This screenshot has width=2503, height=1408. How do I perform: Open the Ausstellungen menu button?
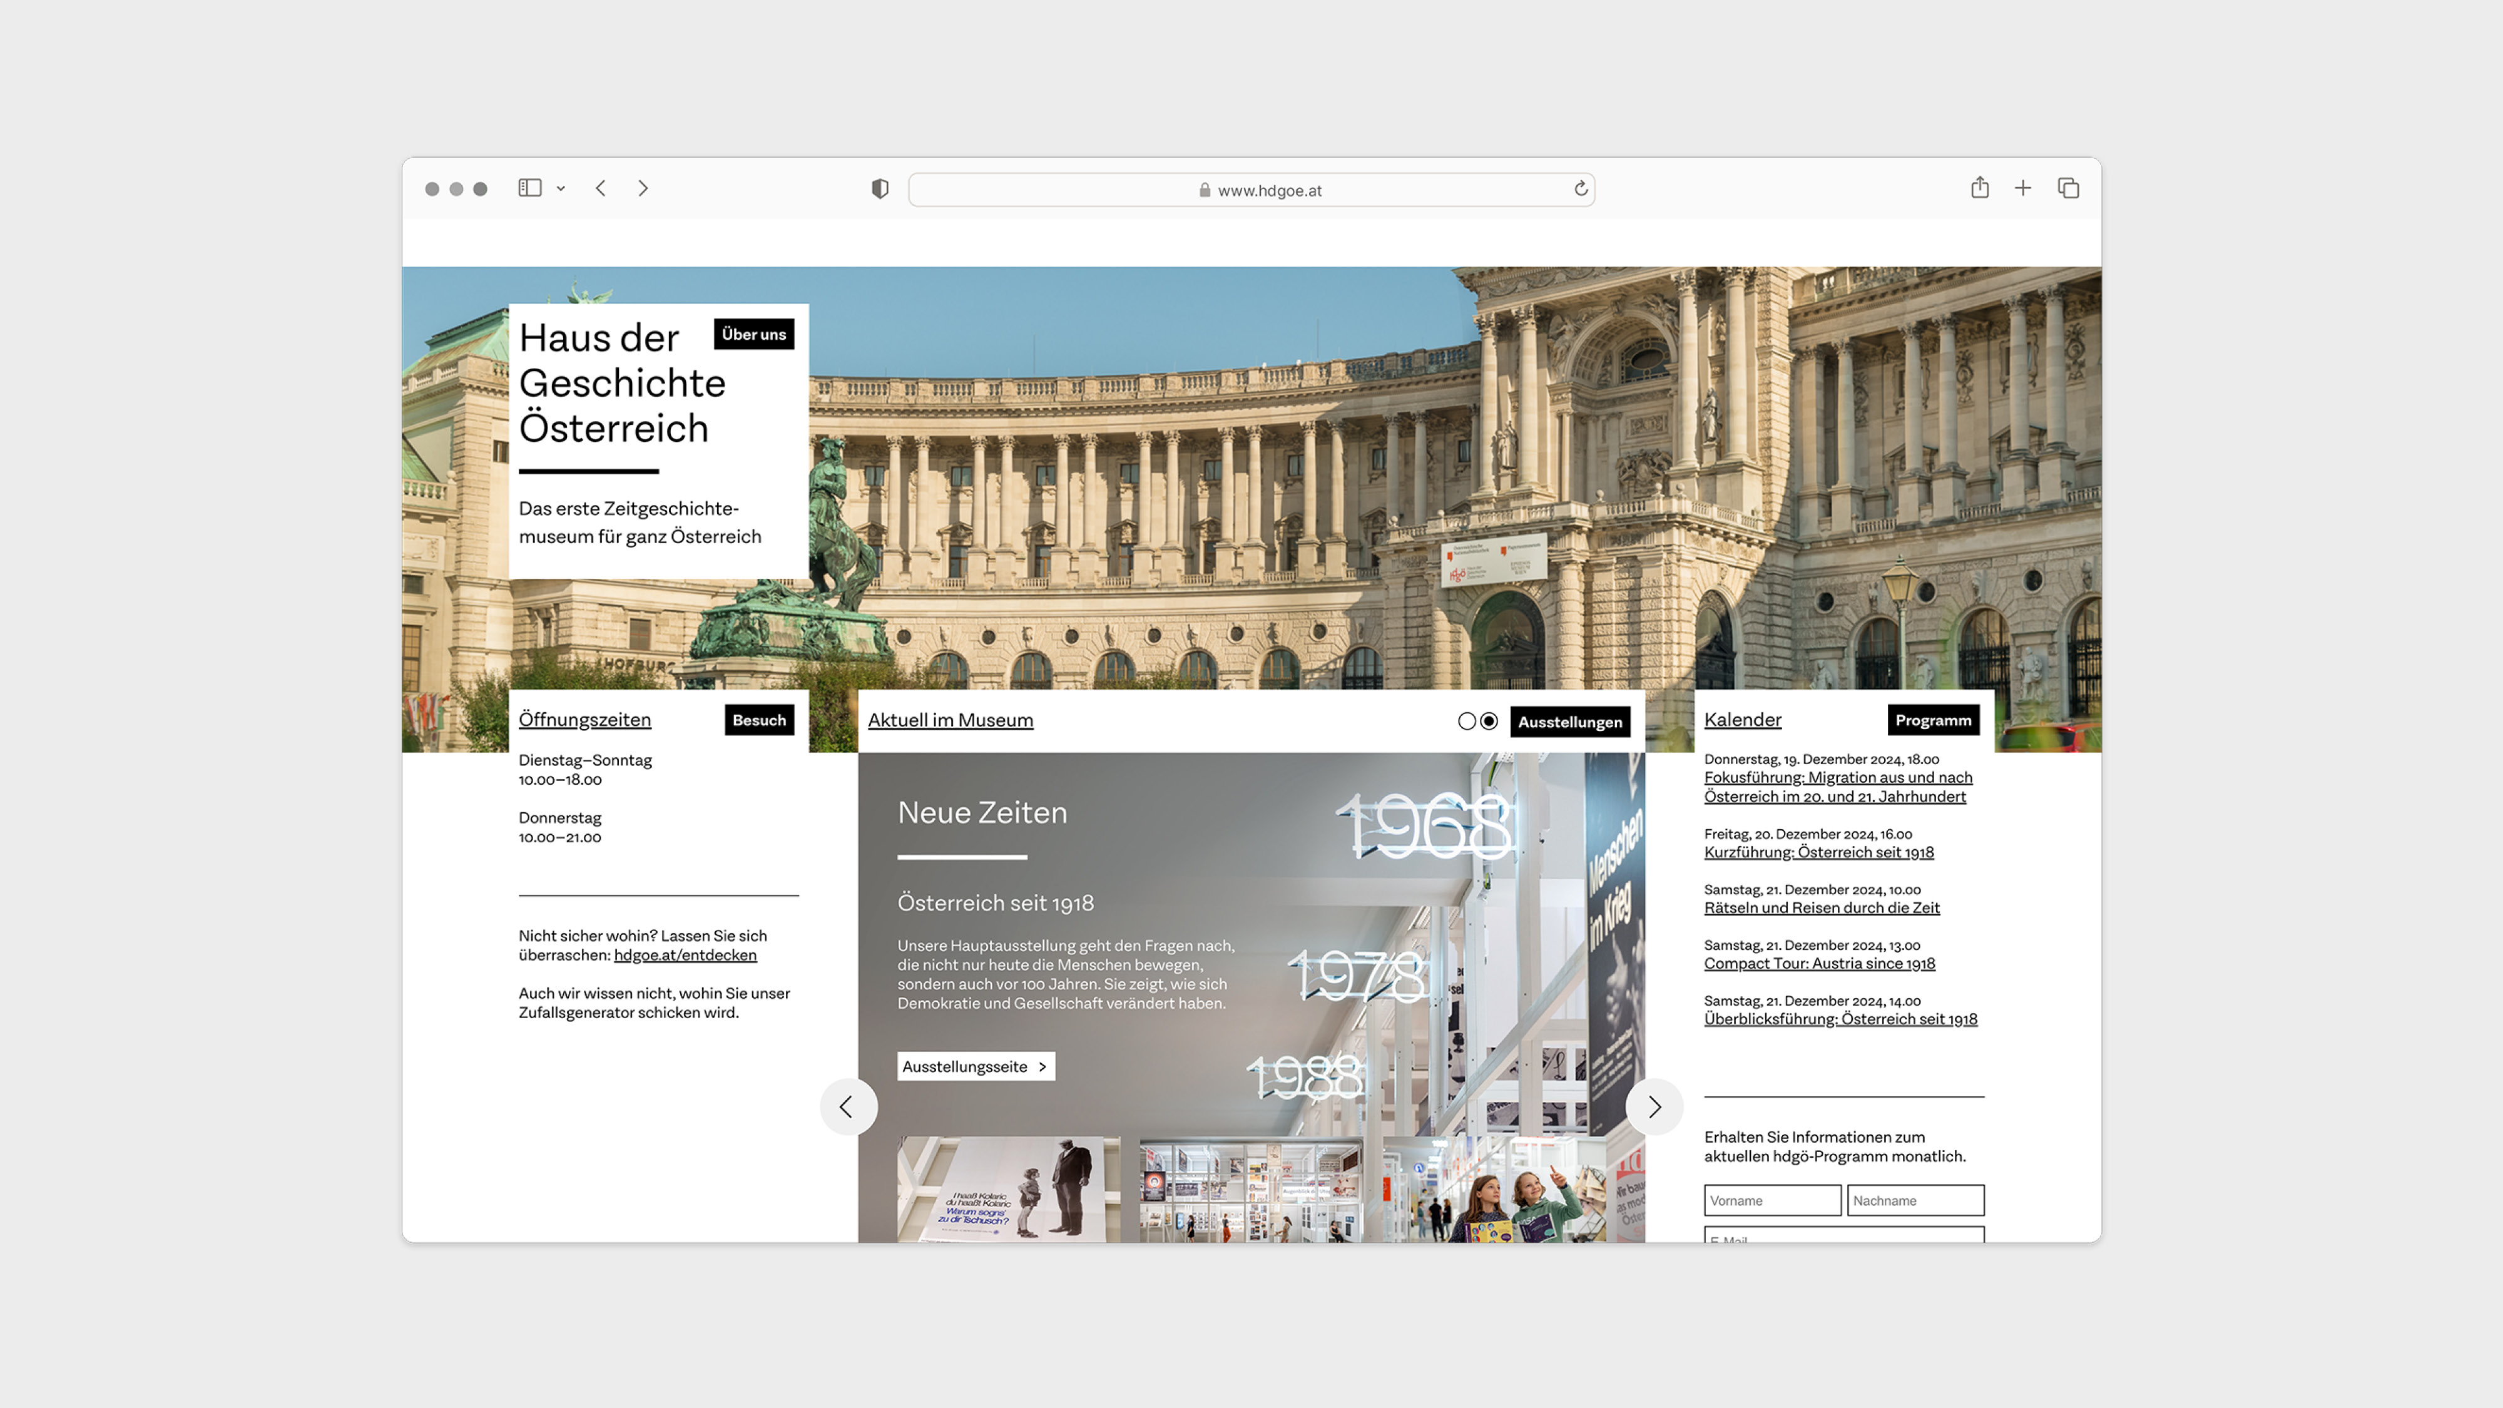pyautogui.click(x=1570, y=722)
